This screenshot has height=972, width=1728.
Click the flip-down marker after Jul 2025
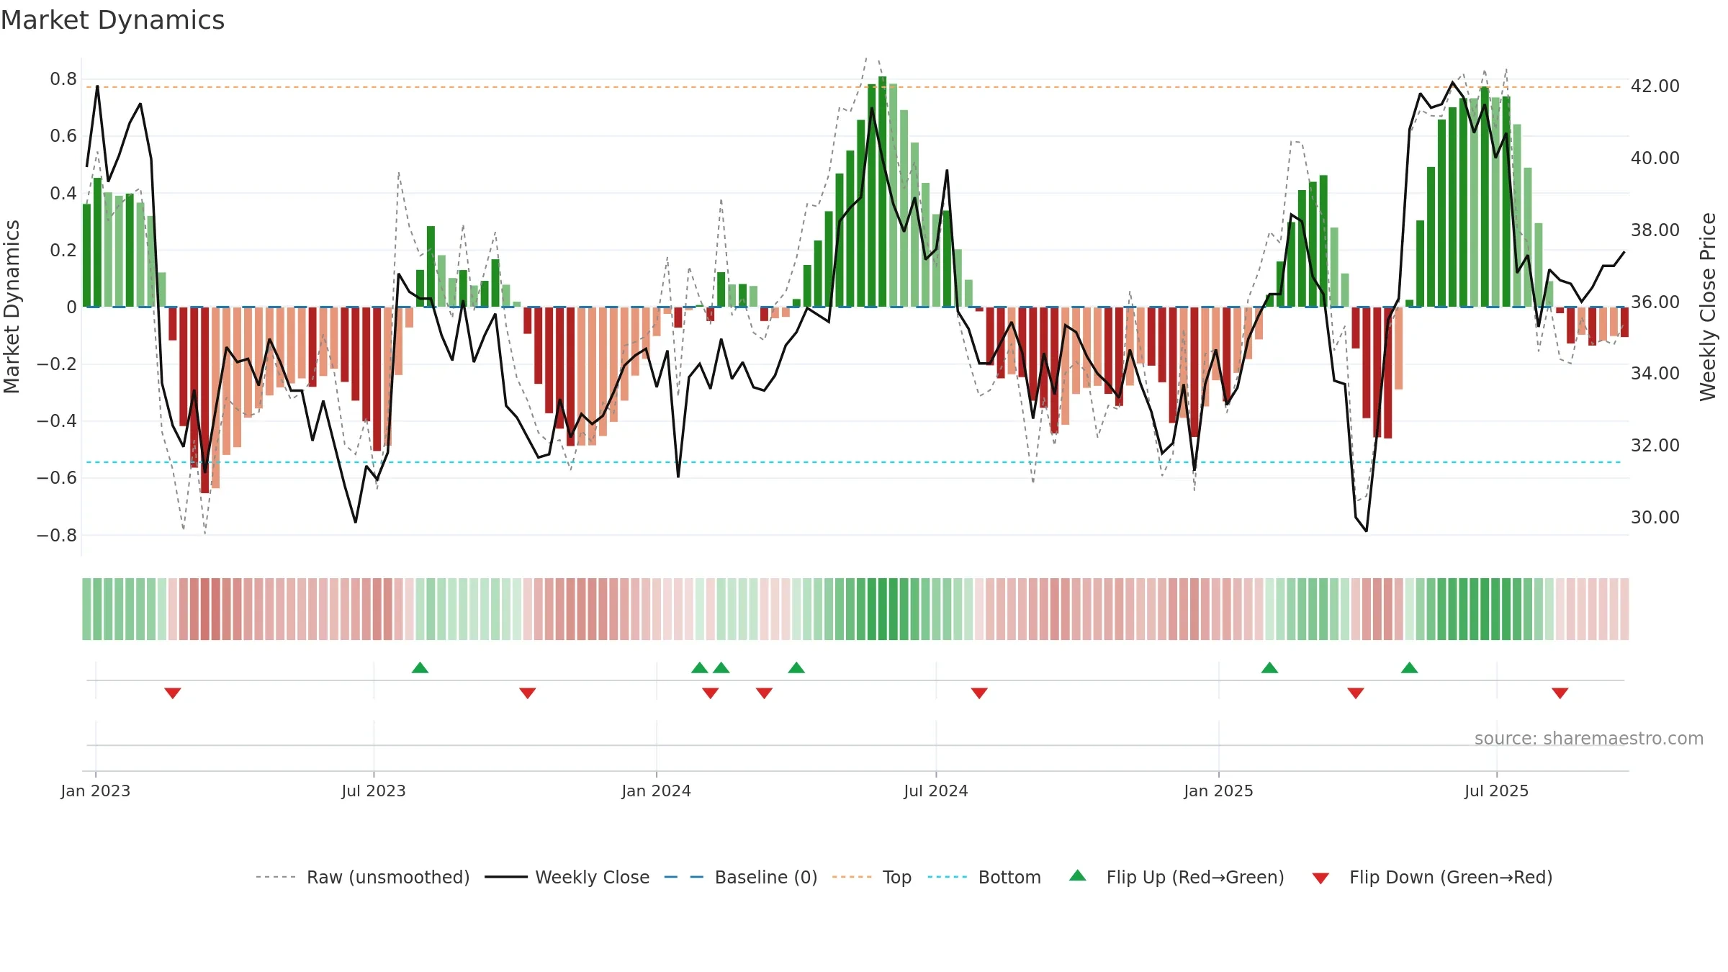[x=1560, y=693]
